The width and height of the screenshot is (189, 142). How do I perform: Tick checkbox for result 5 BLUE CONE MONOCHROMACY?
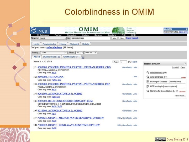click(34, 101)
